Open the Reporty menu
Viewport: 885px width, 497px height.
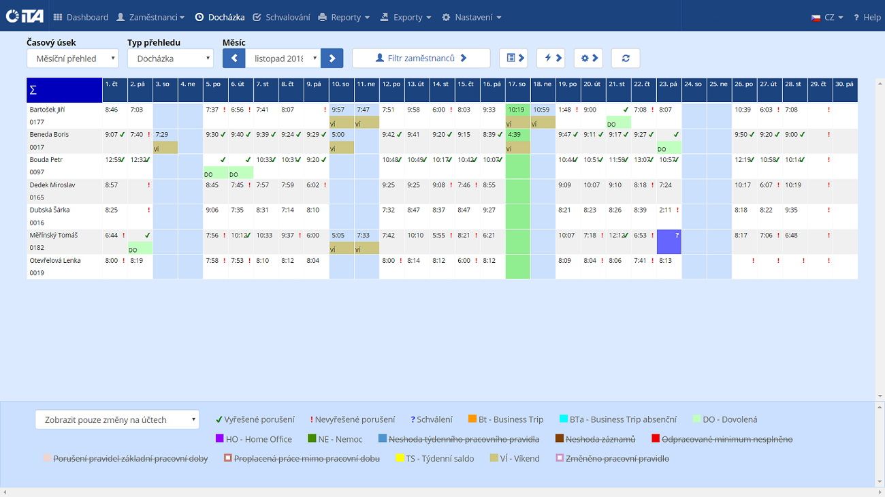344,17
